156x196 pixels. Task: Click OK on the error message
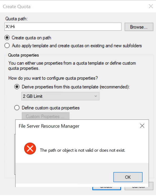[x=128, y=177]
